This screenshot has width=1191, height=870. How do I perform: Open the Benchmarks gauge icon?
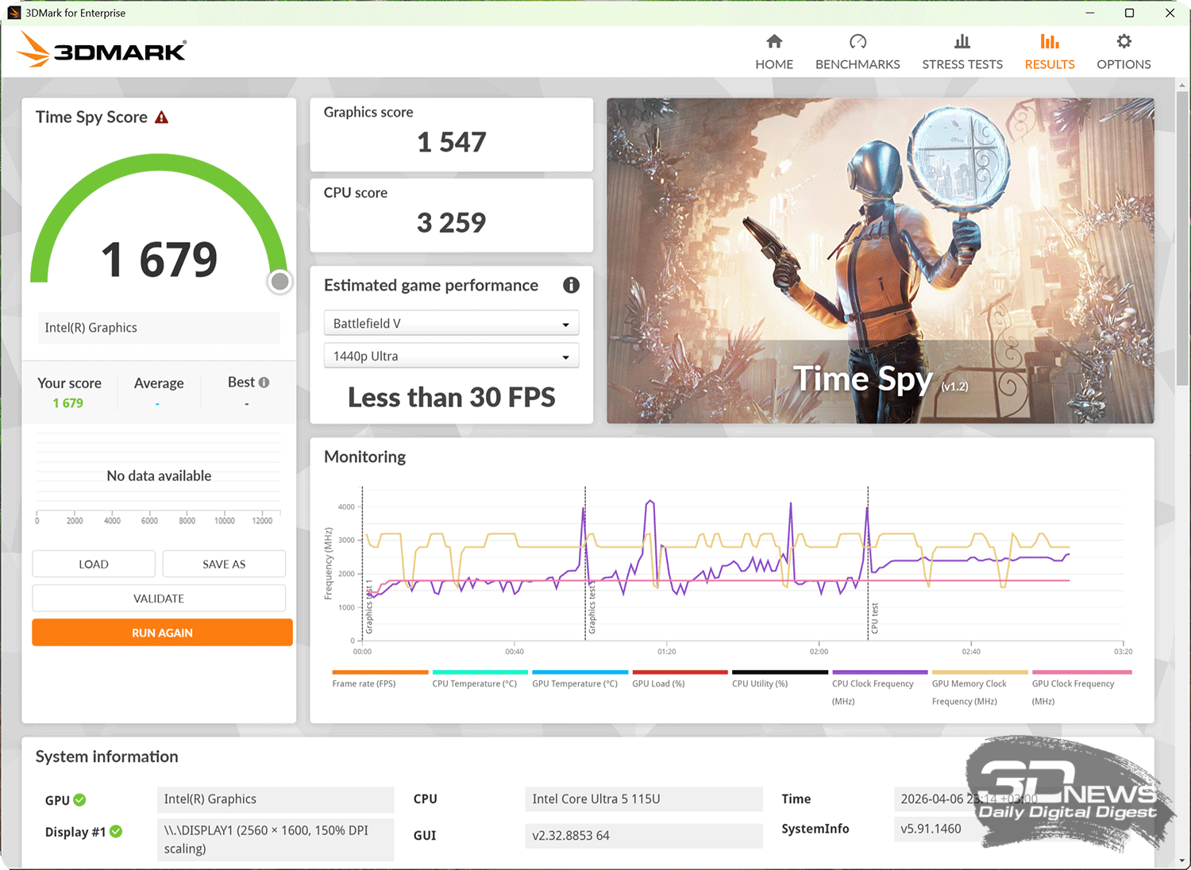coord(858,42)
